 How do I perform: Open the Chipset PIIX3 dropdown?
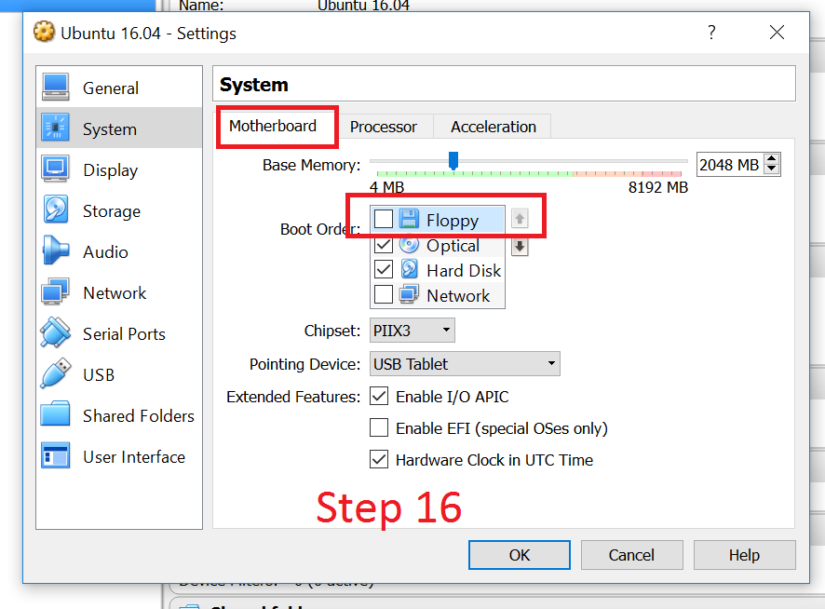tap(412, 331)
